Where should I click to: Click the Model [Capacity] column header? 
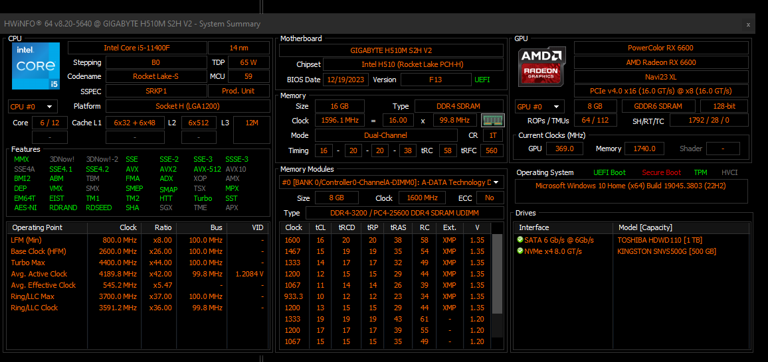[681, 227]
